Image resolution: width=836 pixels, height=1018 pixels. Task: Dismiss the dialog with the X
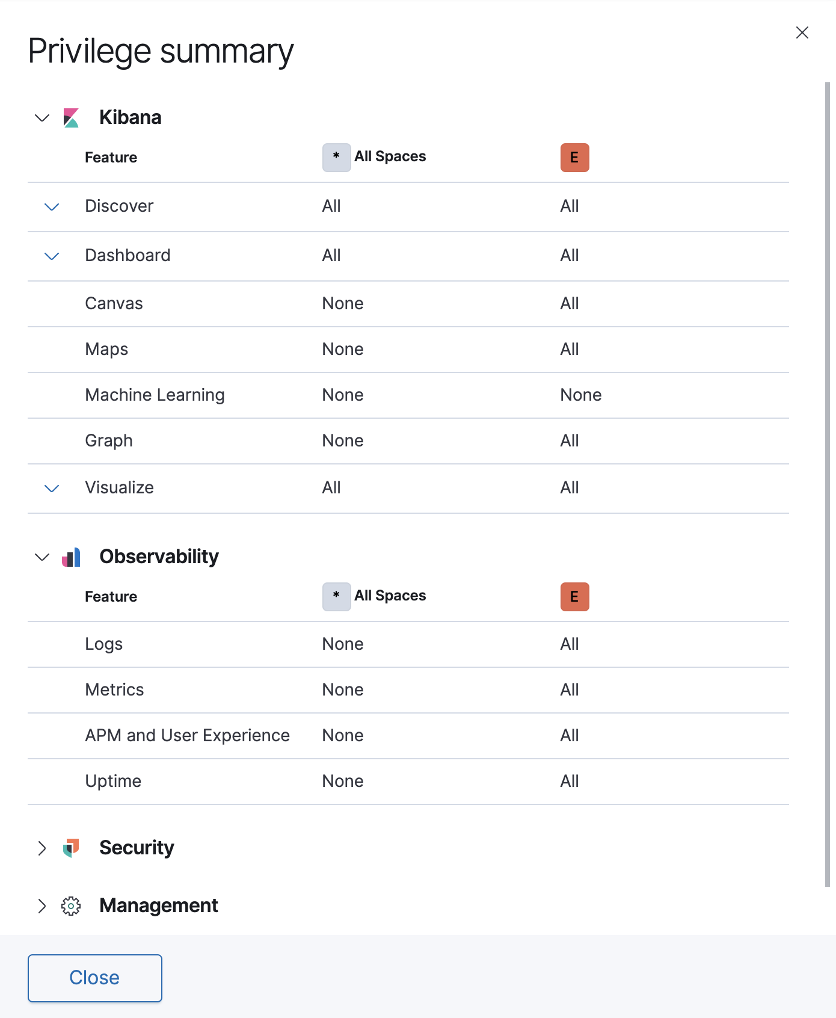802,32
